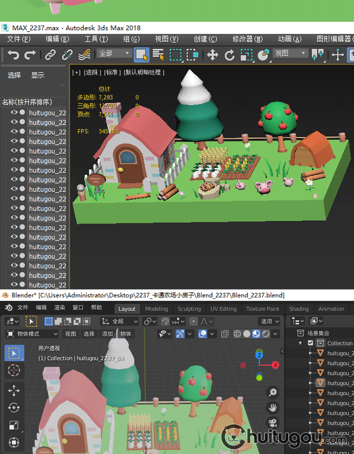Select the Select and Move tool in 3ds Max

[212, 55]
